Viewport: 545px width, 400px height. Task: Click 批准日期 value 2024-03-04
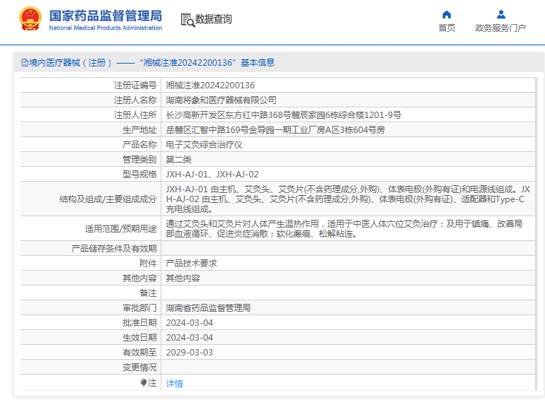pyautogui.click(x=190, y=323)
